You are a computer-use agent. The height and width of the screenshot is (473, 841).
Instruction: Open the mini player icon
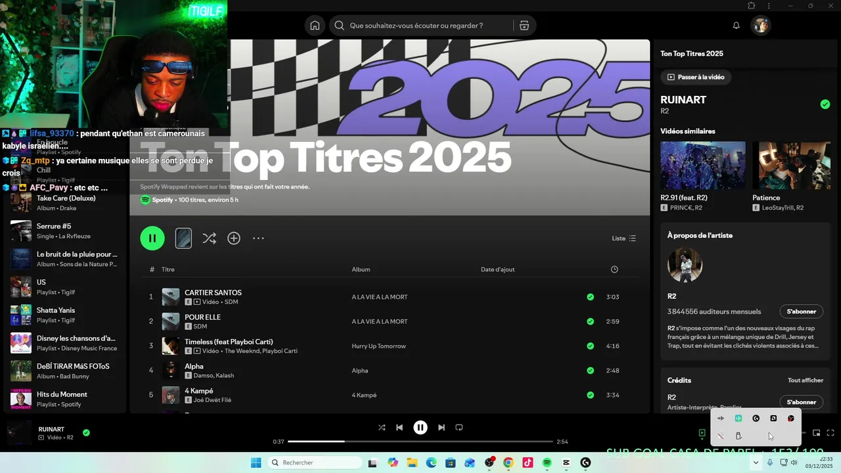click(817, 433)
